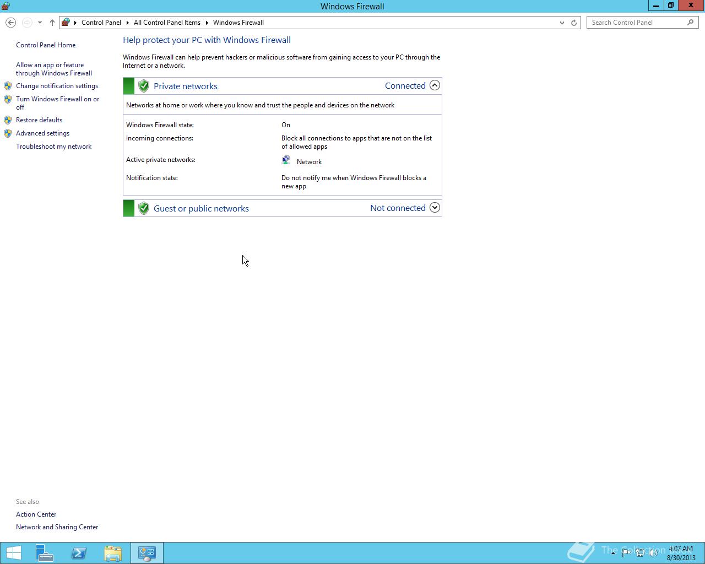Open Change notification settings
Viewport: 705px width, 564px height.
point(57,86)
